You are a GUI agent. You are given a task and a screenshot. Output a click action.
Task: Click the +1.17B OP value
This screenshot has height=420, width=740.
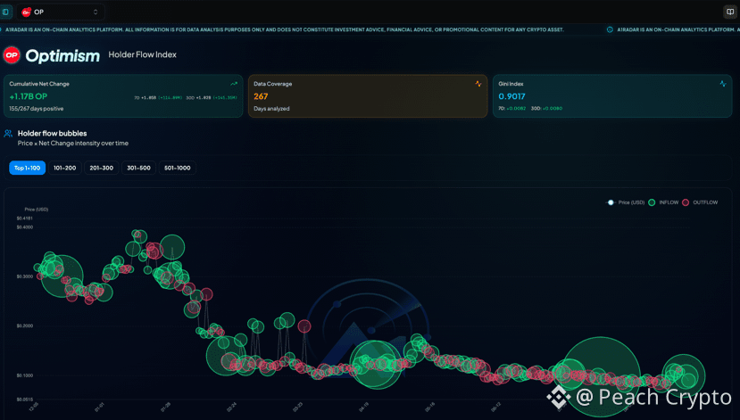(x=29, y=96)
